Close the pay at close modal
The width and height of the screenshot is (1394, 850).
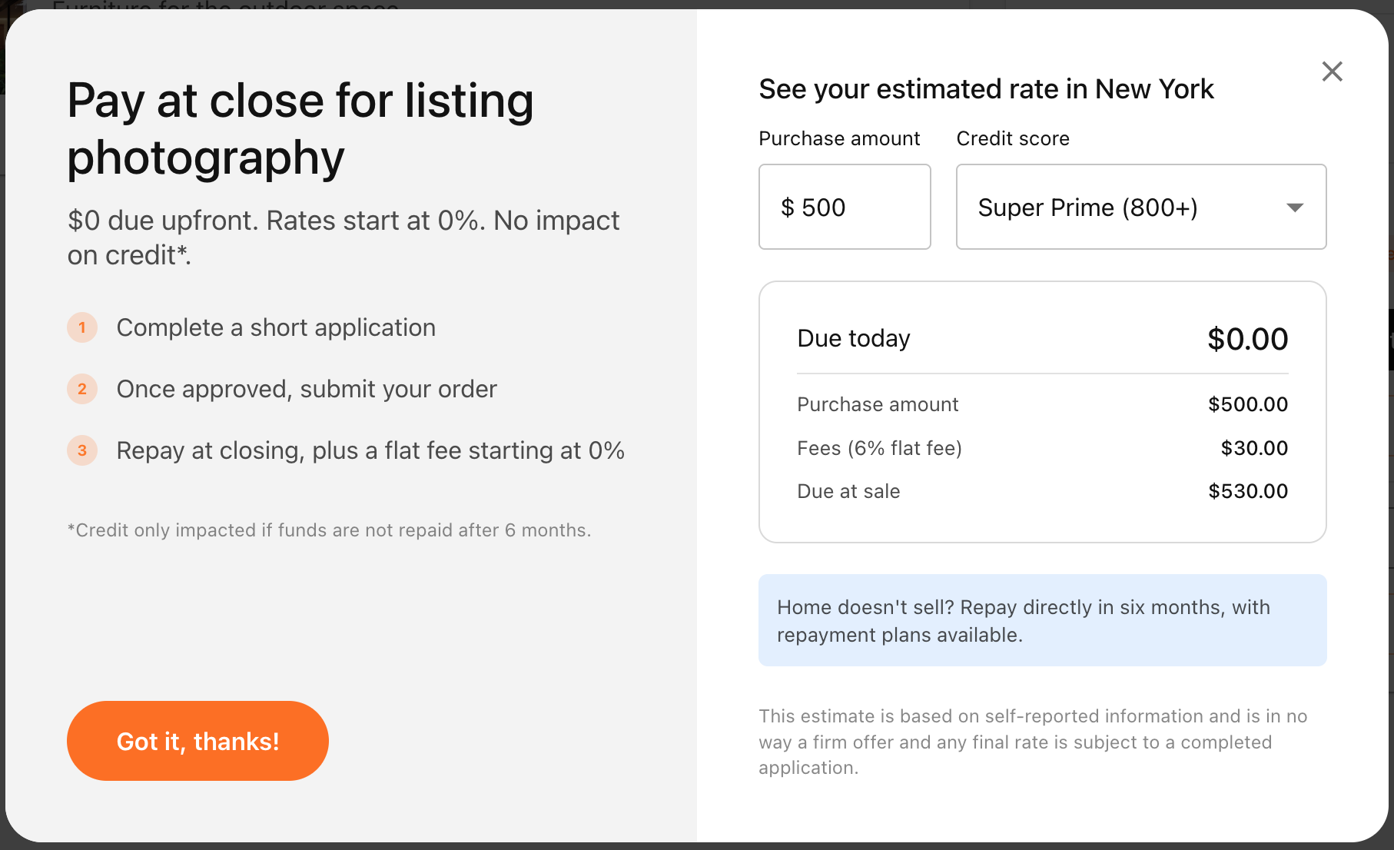pos(1332,71)
